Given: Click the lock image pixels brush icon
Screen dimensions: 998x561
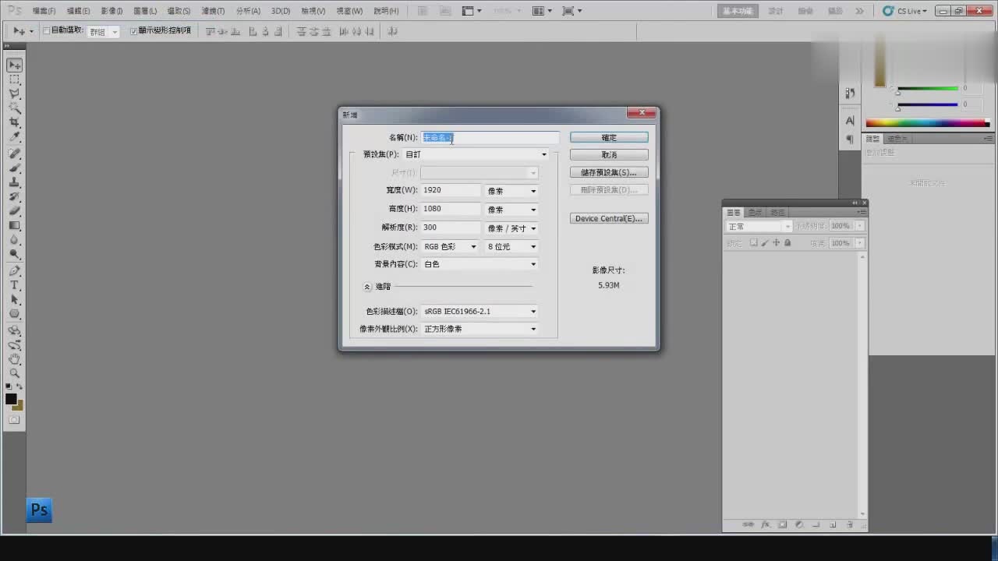Looking at the screenshot, I should point(765,243).
